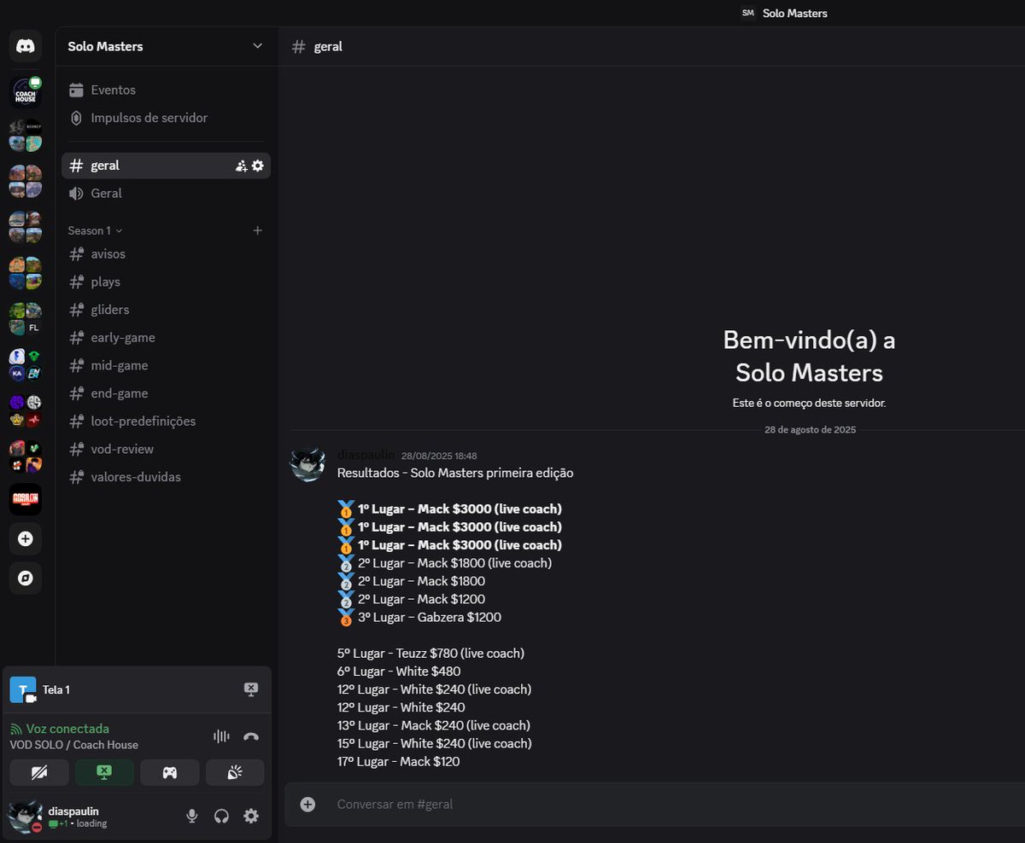Open the #end-game channel
1025x843 pixels.
pyautogui.click(x=166, y=393)
